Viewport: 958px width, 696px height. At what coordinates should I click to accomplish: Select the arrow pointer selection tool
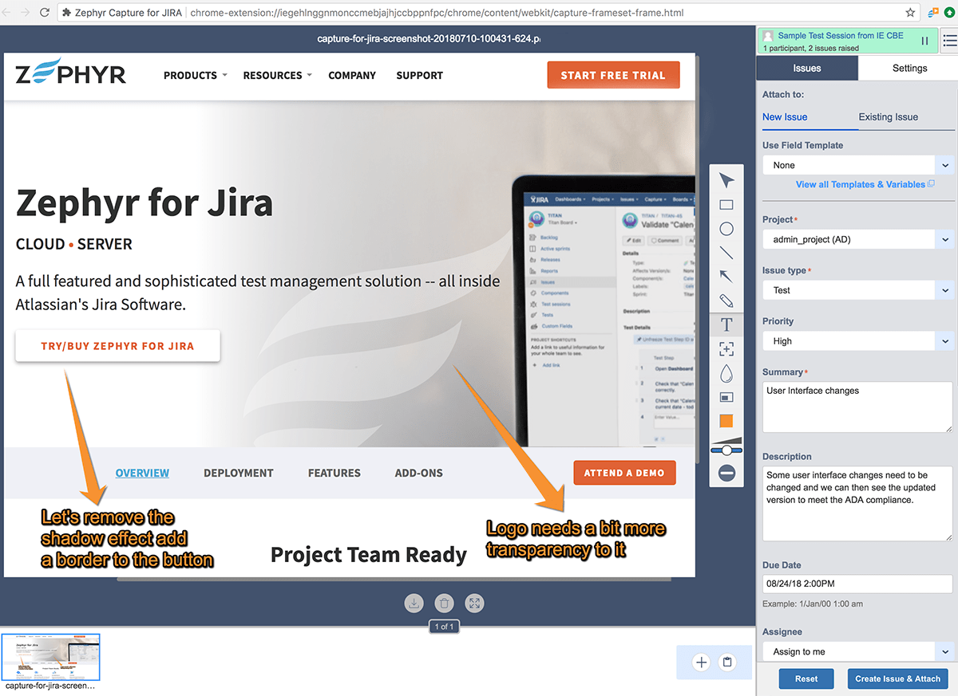(x=726, y=180)
